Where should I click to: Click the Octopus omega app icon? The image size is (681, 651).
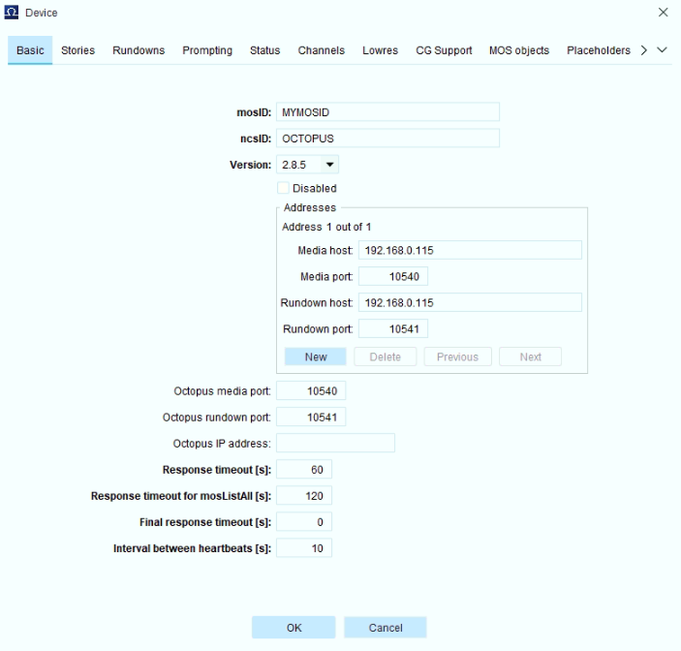click(12, 13)
